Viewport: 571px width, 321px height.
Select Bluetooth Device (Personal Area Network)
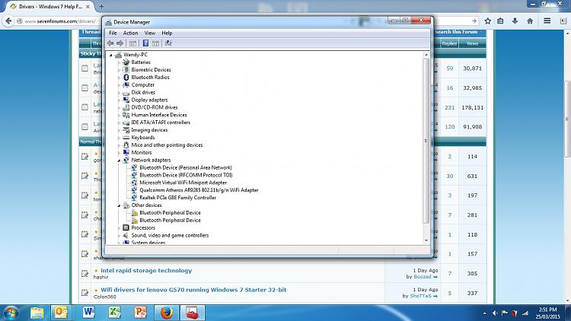coord(185,167)
